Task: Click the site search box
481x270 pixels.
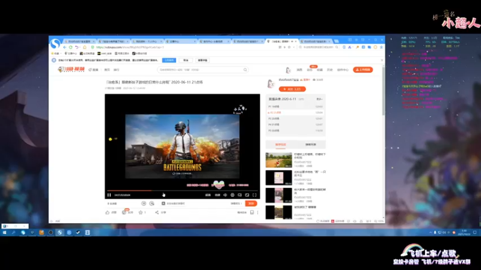Action: (x=200, y=70)
